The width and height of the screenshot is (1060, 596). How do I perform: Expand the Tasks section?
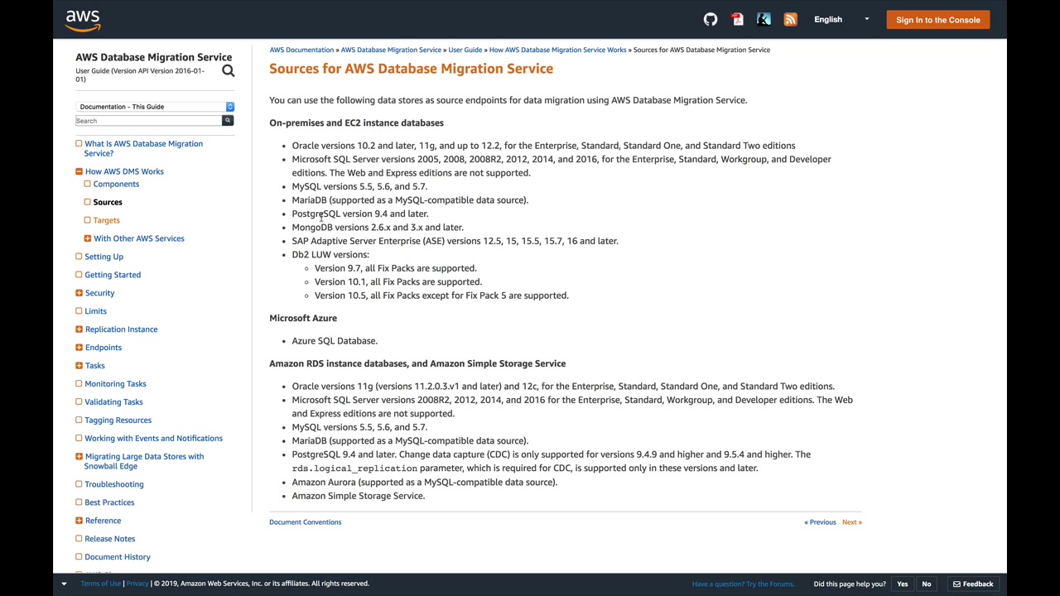(79, 366)
